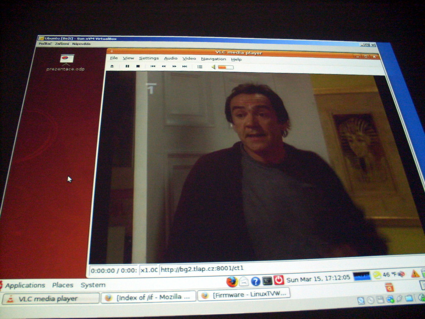This screenshot has width=425, height=319.
Task: Open the Places menu in the GNOME panel
Action: [x=63, y=285]
